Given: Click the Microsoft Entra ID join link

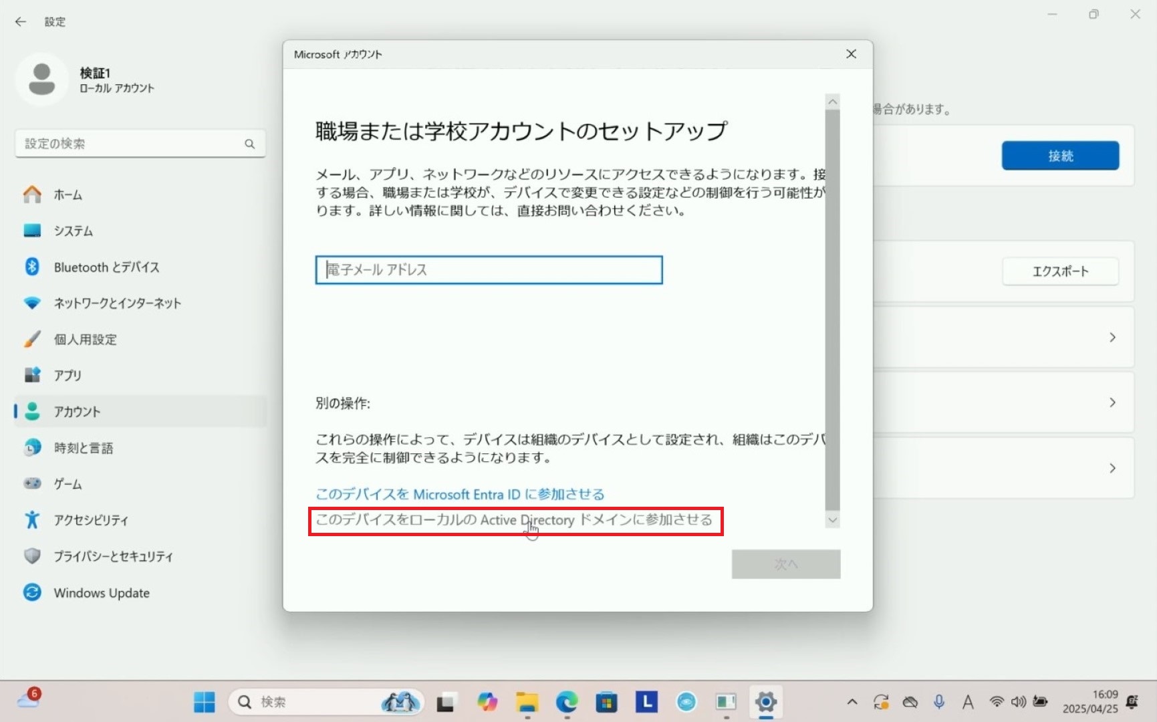Looking at the screenshot, I should click(x=460, y=494).
